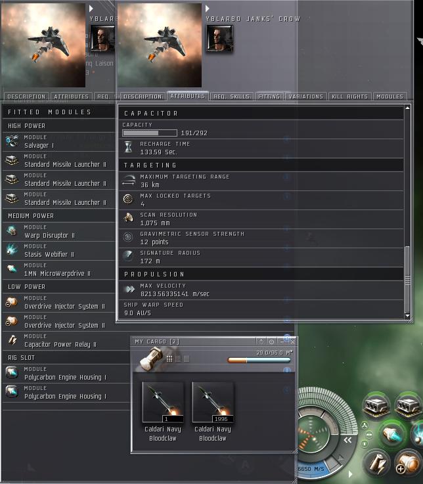Open the Kill Rights tab
This screenshot has width=423, height=484.
tap(348, 97)
